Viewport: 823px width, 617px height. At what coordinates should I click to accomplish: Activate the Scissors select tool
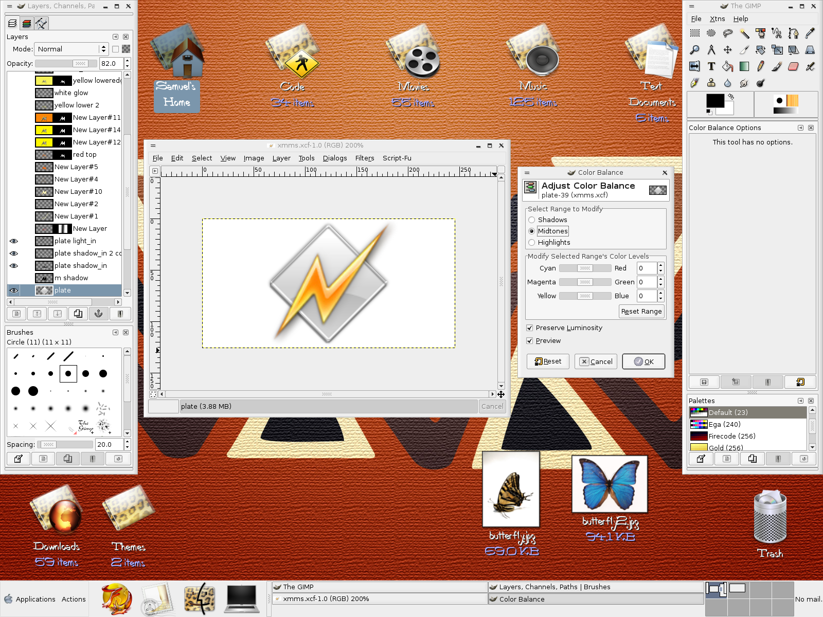click(x=777, y=33)
